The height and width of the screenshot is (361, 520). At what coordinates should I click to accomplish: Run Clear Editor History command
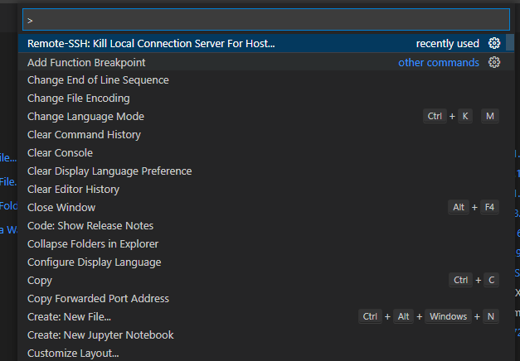tap(73, 190)
